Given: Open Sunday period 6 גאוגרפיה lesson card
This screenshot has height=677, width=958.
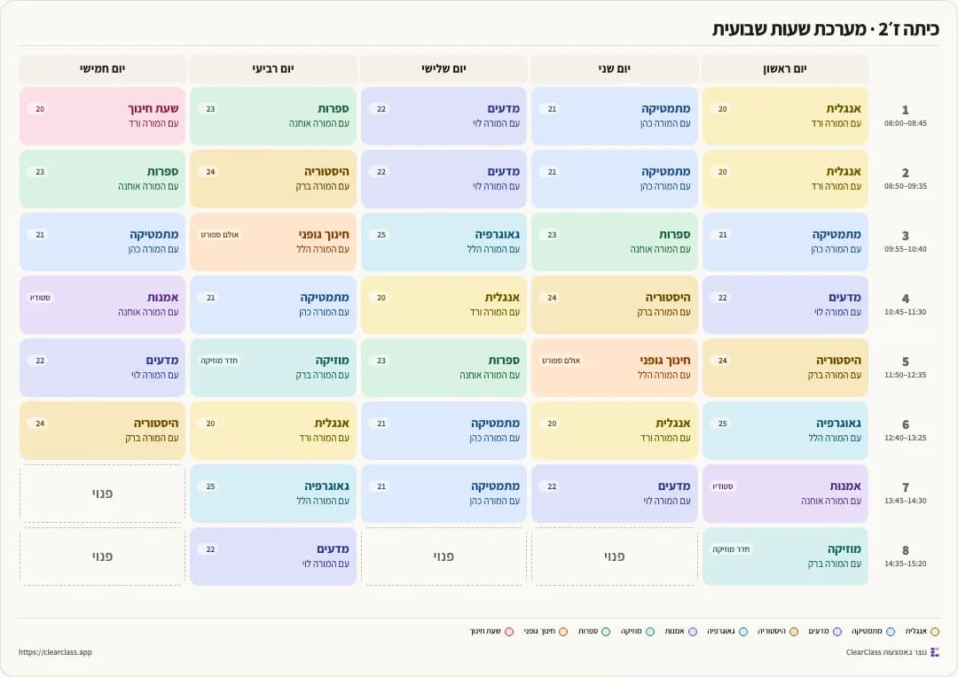Looking at the screenshot, I should [x=785, y=431].
